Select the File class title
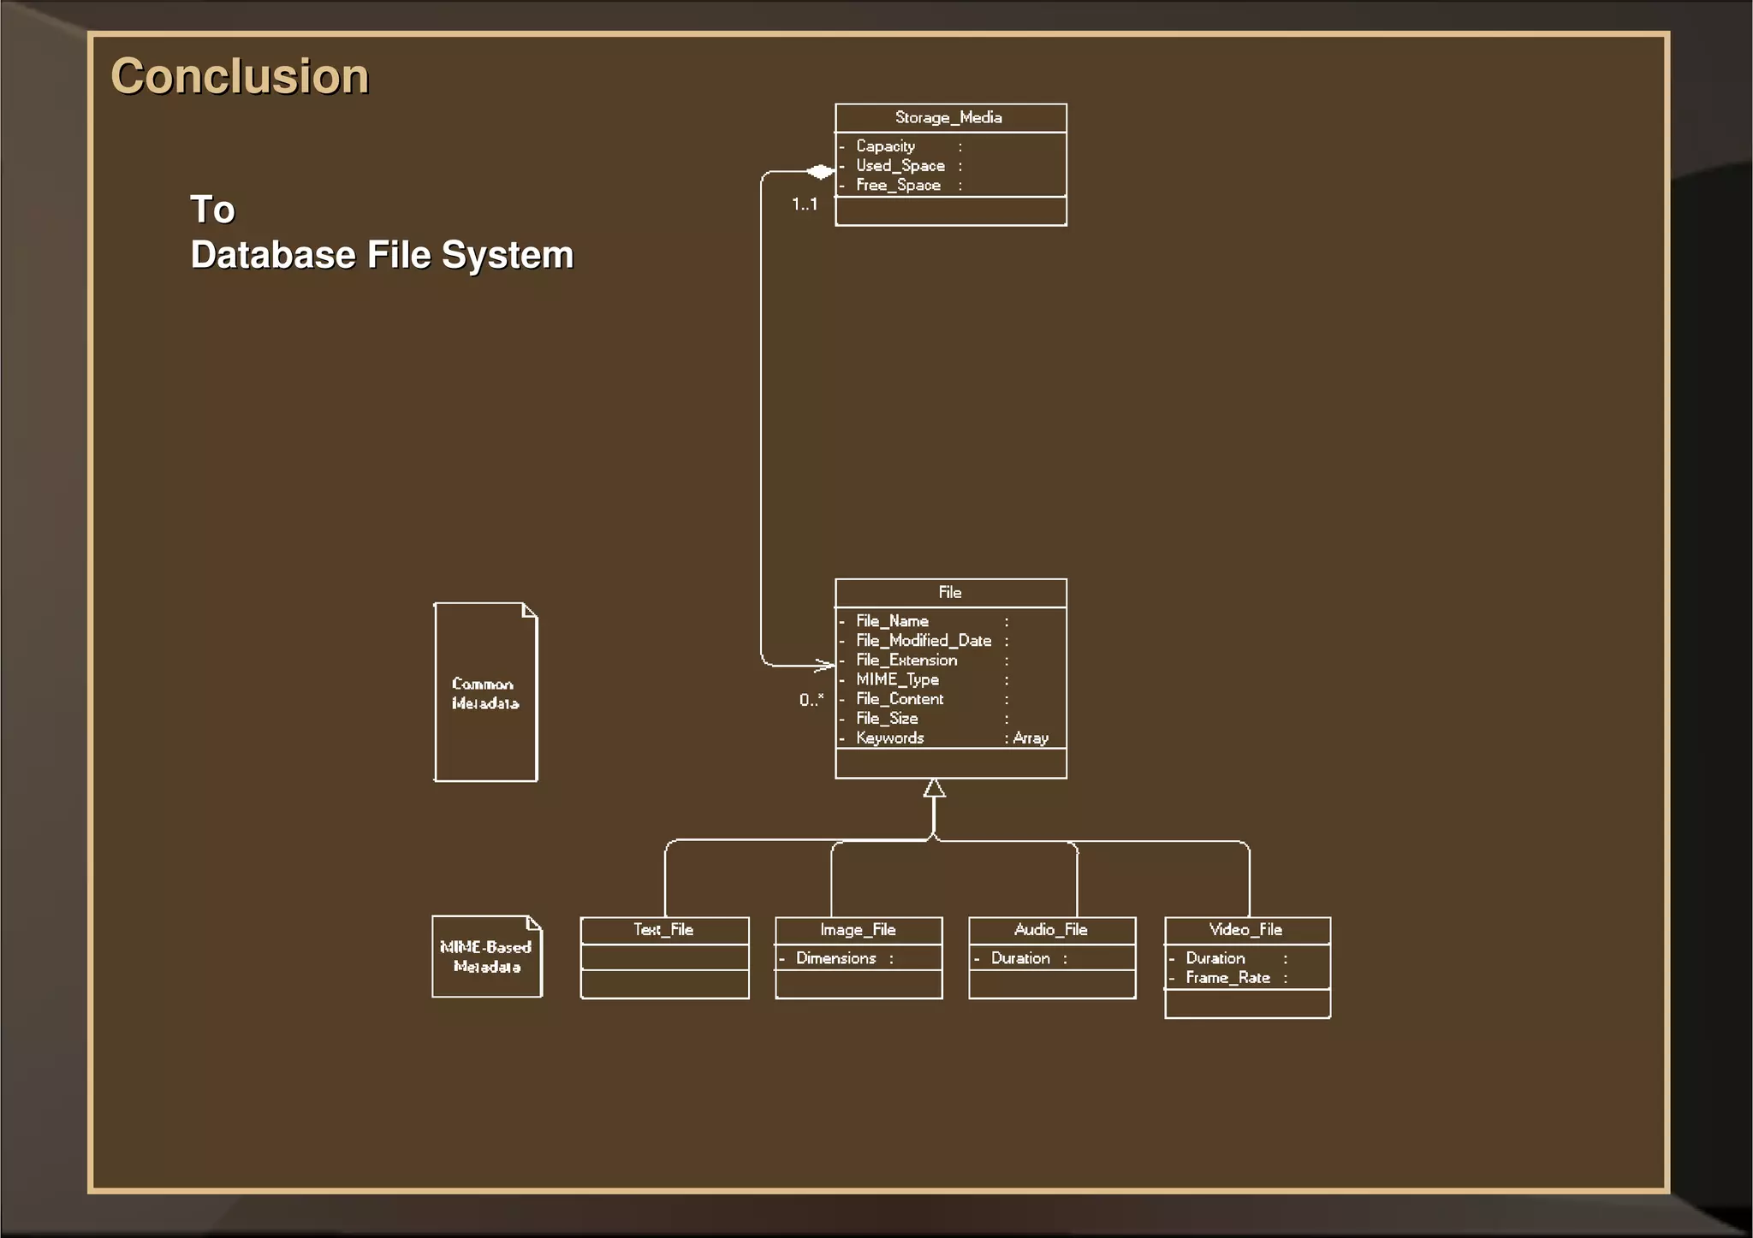 point(949,593)
